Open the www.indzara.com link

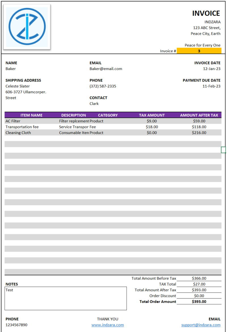[108, 325]
